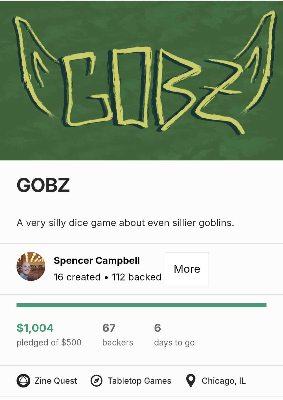Open the Spencer Campbell creator name link
283x400 pixels.
97,261
